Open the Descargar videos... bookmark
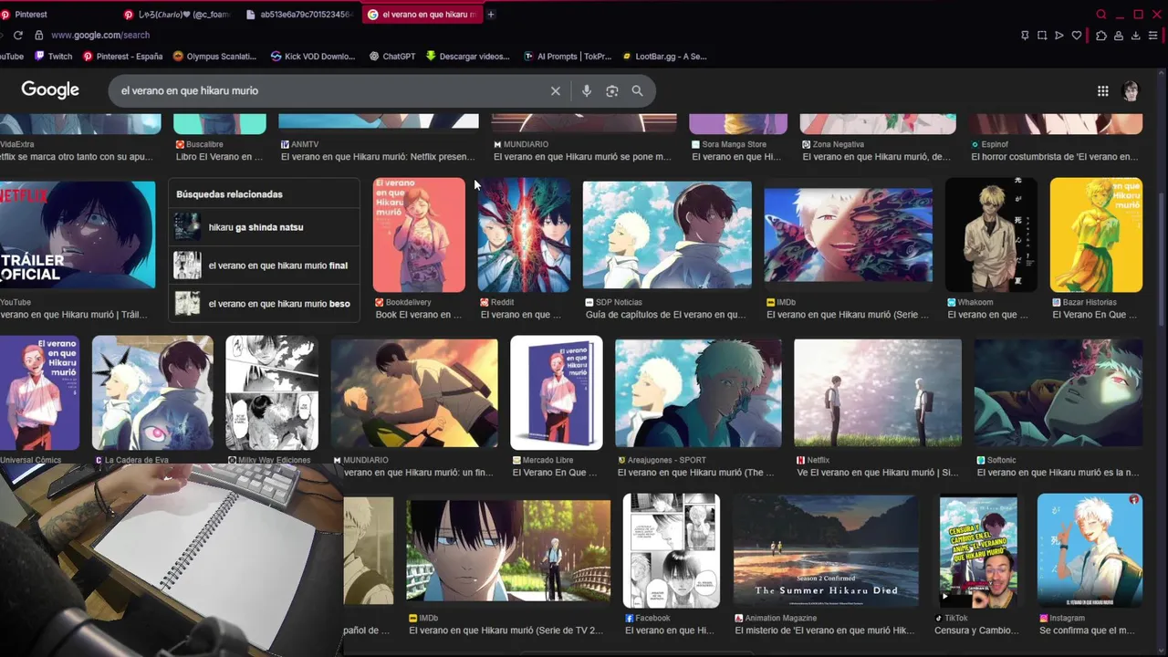The image size is (1168, 657). point(467,57)
